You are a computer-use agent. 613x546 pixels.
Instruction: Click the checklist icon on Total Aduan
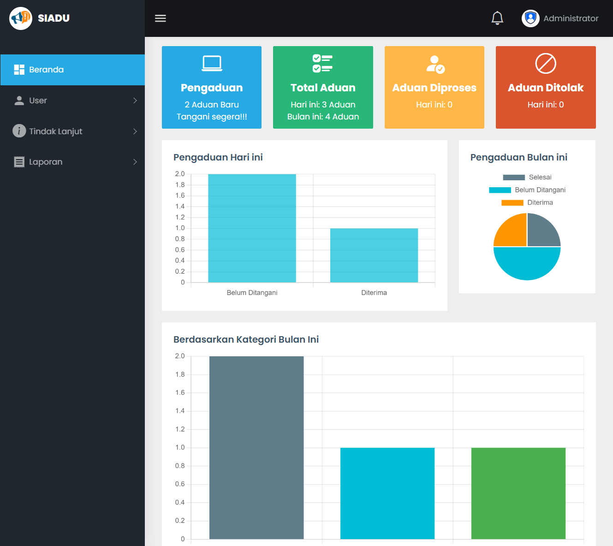[x=323, y=63]
